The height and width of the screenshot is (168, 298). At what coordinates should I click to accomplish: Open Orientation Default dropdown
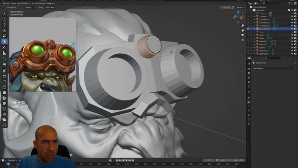click(x=29, y=7)
